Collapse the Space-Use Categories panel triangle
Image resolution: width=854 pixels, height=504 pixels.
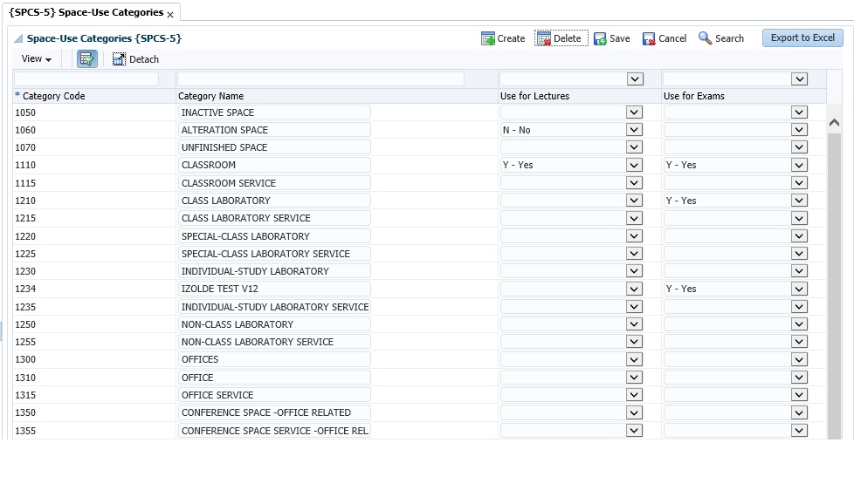[18, 38]
